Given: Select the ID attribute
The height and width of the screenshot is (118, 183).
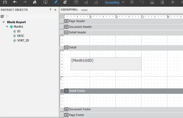Looking at the screenshot, I should coord(19,31).
